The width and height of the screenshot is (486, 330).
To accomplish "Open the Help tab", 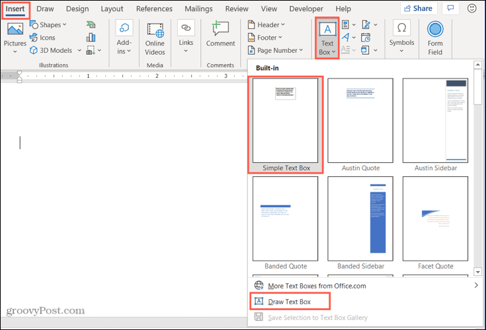I will tap(343, 9).
